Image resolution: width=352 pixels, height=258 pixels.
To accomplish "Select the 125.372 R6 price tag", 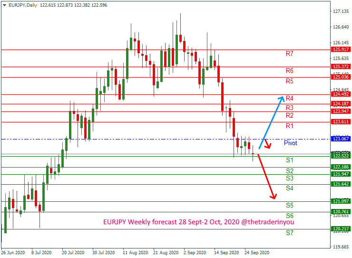I will coord(341,67).
